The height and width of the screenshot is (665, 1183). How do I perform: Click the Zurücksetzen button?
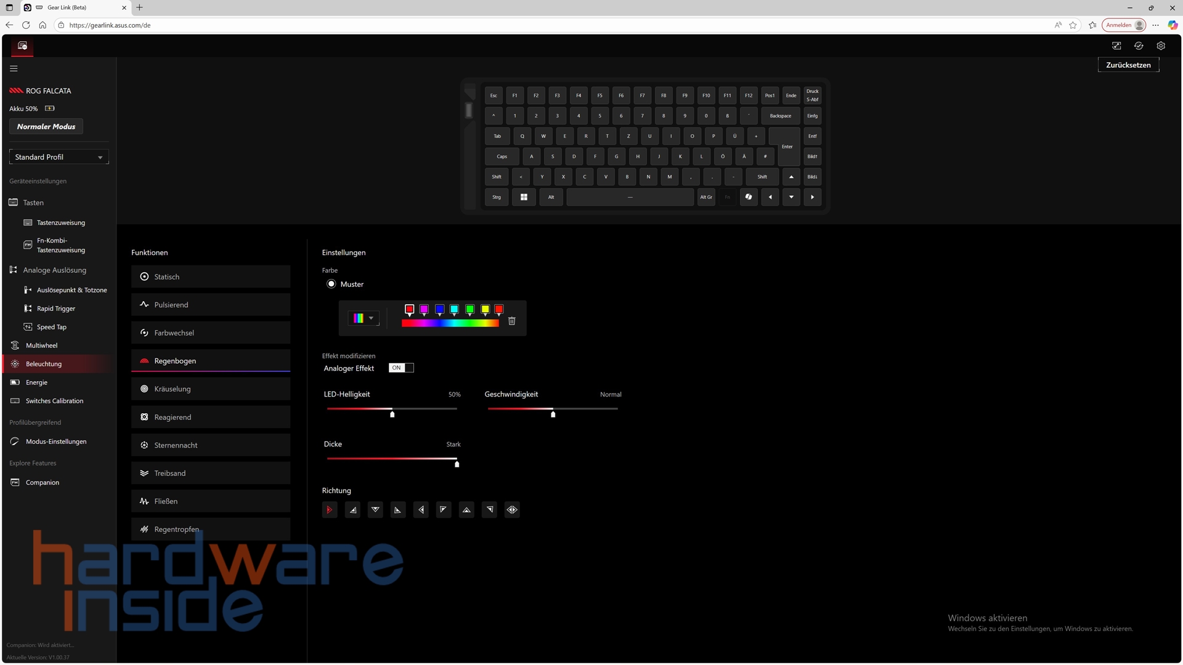tap(1128, 65)
